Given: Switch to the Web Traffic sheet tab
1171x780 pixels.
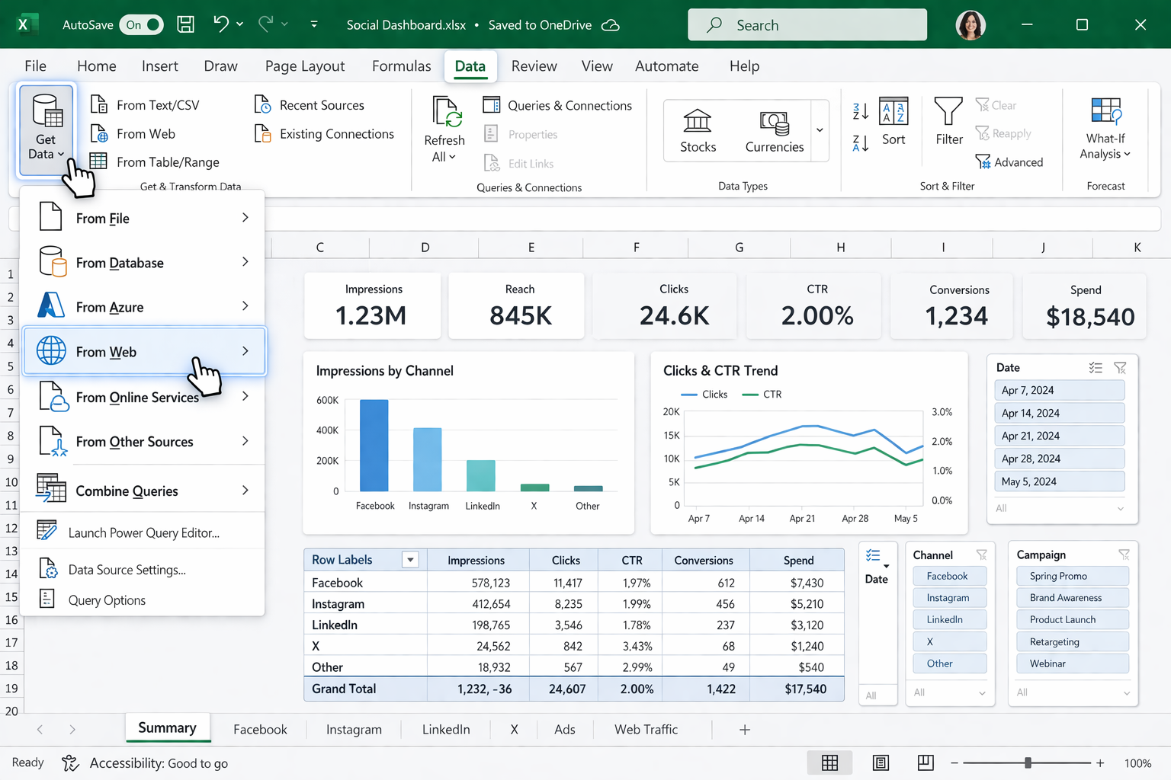Looking at the screenshot, I should point(646,730).
